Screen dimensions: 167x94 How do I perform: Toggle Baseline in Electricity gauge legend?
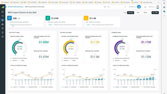click(x=14, y=60)
